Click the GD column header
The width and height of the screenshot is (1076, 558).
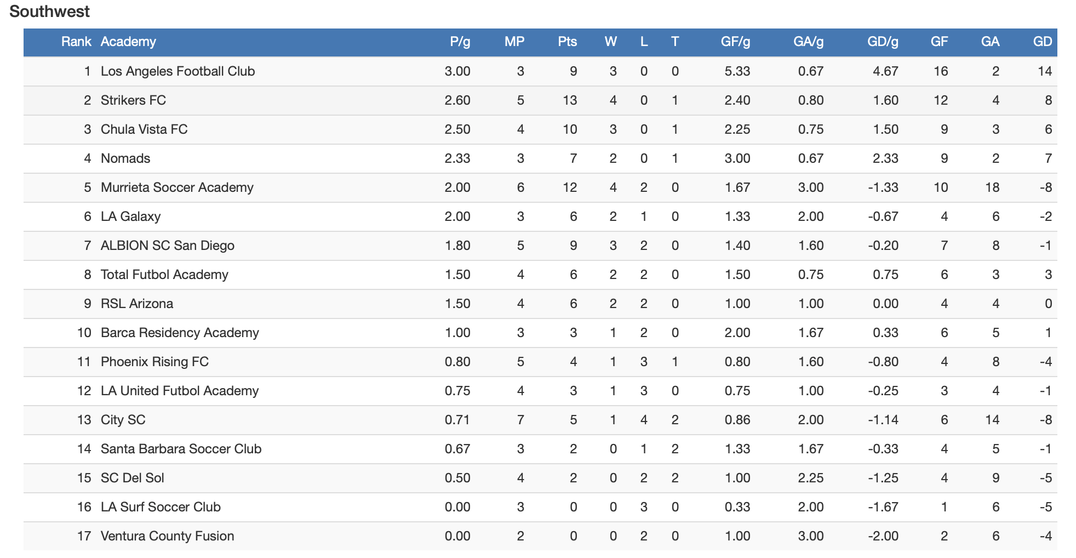1042,42
